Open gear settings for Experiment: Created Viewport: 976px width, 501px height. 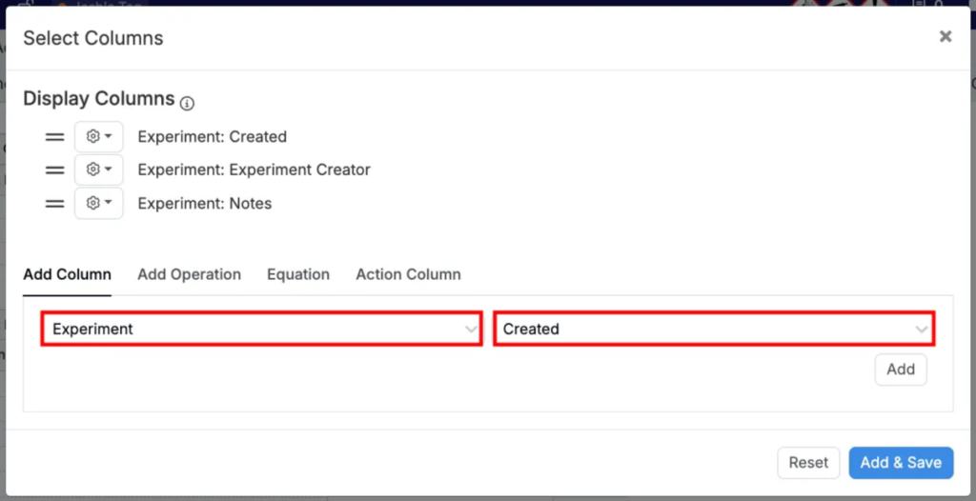[x=99, y=137]
